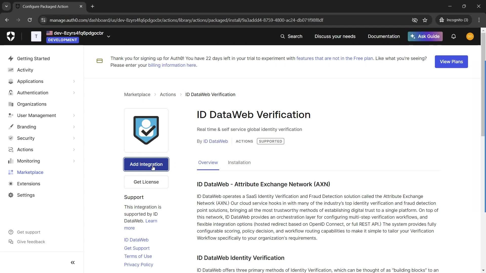Expand the Applications submenu chevron
The height and width of the screenshot is (273, 486).
(x=74, y=81)
